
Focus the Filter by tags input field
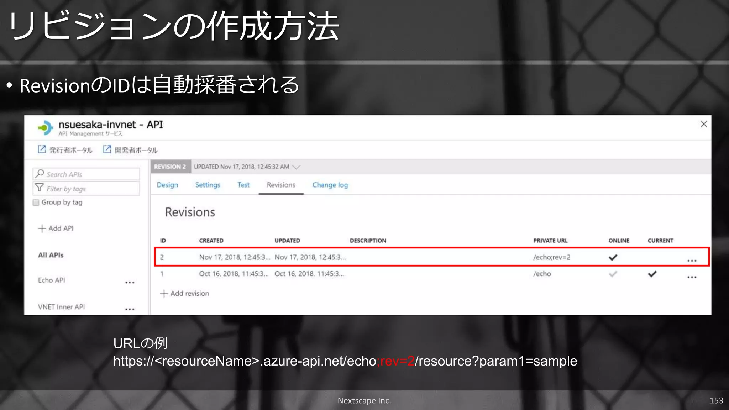click(86, 189)
